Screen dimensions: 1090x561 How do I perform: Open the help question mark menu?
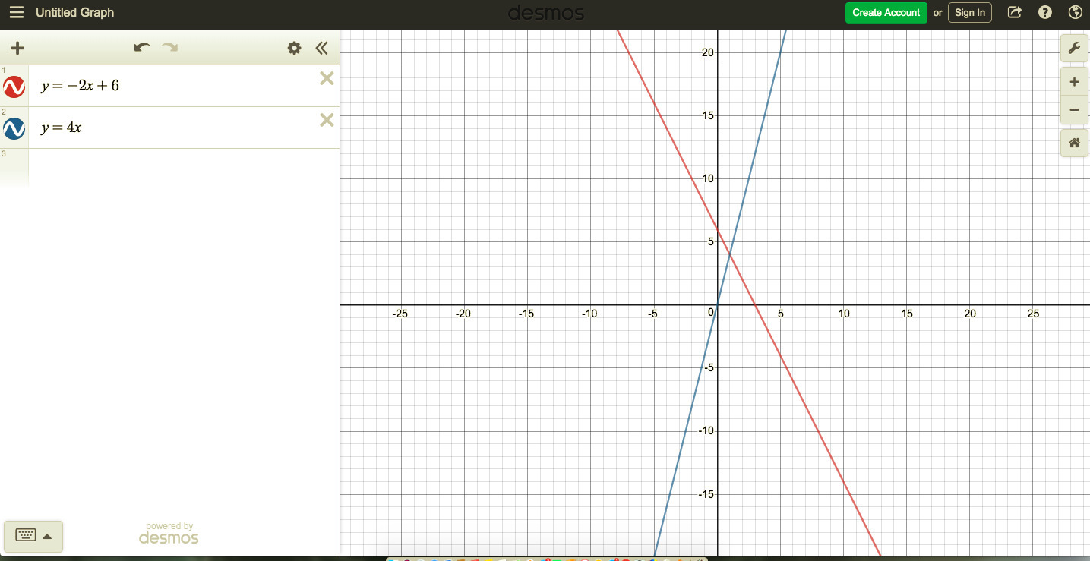click(x=1045, y=12)
